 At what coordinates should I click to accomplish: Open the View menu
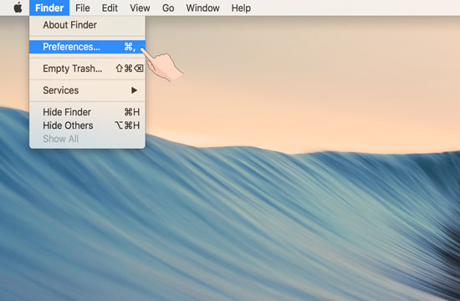pyautogui.click(x=140, y=8)
